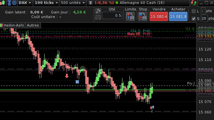Expand the DAX instrument dropdown
The width and height of the screenshot is (214, 120).
25,3
